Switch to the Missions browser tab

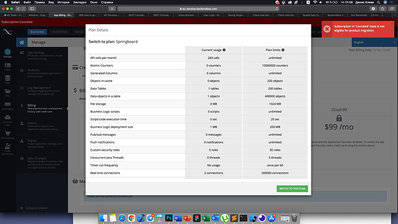click(x=37, y=15)
